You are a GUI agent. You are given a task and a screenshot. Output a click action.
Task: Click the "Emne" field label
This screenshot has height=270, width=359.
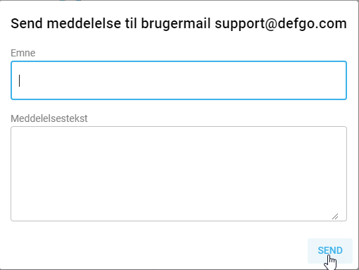23,53
